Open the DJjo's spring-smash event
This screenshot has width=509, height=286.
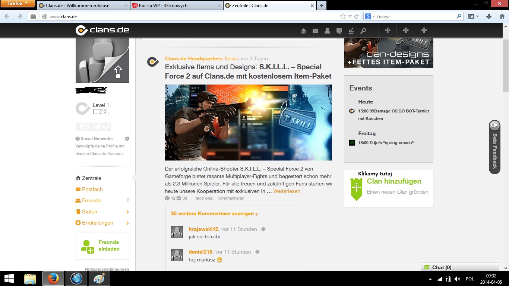point(386,143)
